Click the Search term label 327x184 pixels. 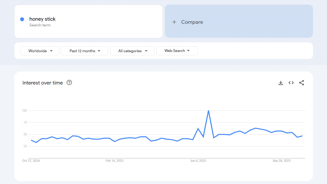pyautogui.click(x=40, y=25)
